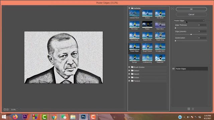This screenshot has height=120, width=214.
Task: Select the Neon Glow filter
Action: tap(160, 24)
